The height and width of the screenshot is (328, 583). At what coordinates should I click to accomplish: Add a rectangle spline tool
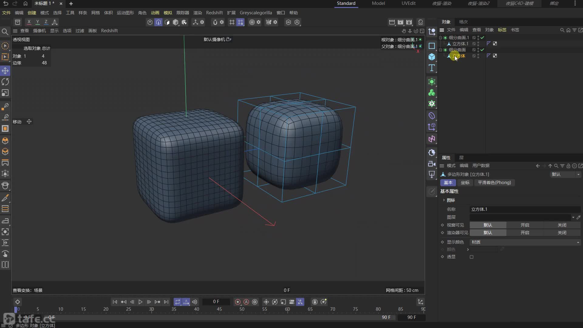(431, 46)
